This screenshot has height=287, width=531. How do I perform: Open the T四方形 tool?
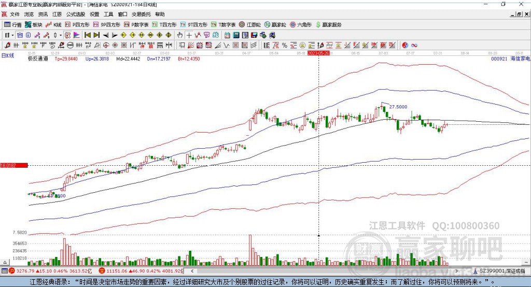[x=164, y=25]
